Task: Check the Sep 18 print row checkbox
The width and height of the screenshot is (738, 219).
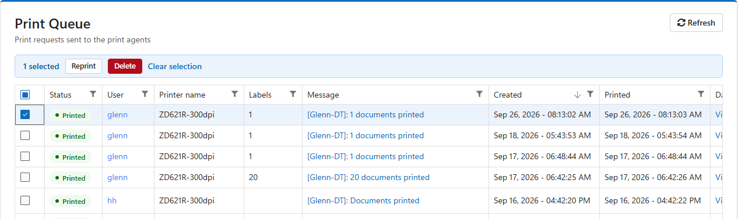Action: click(25, 135)
